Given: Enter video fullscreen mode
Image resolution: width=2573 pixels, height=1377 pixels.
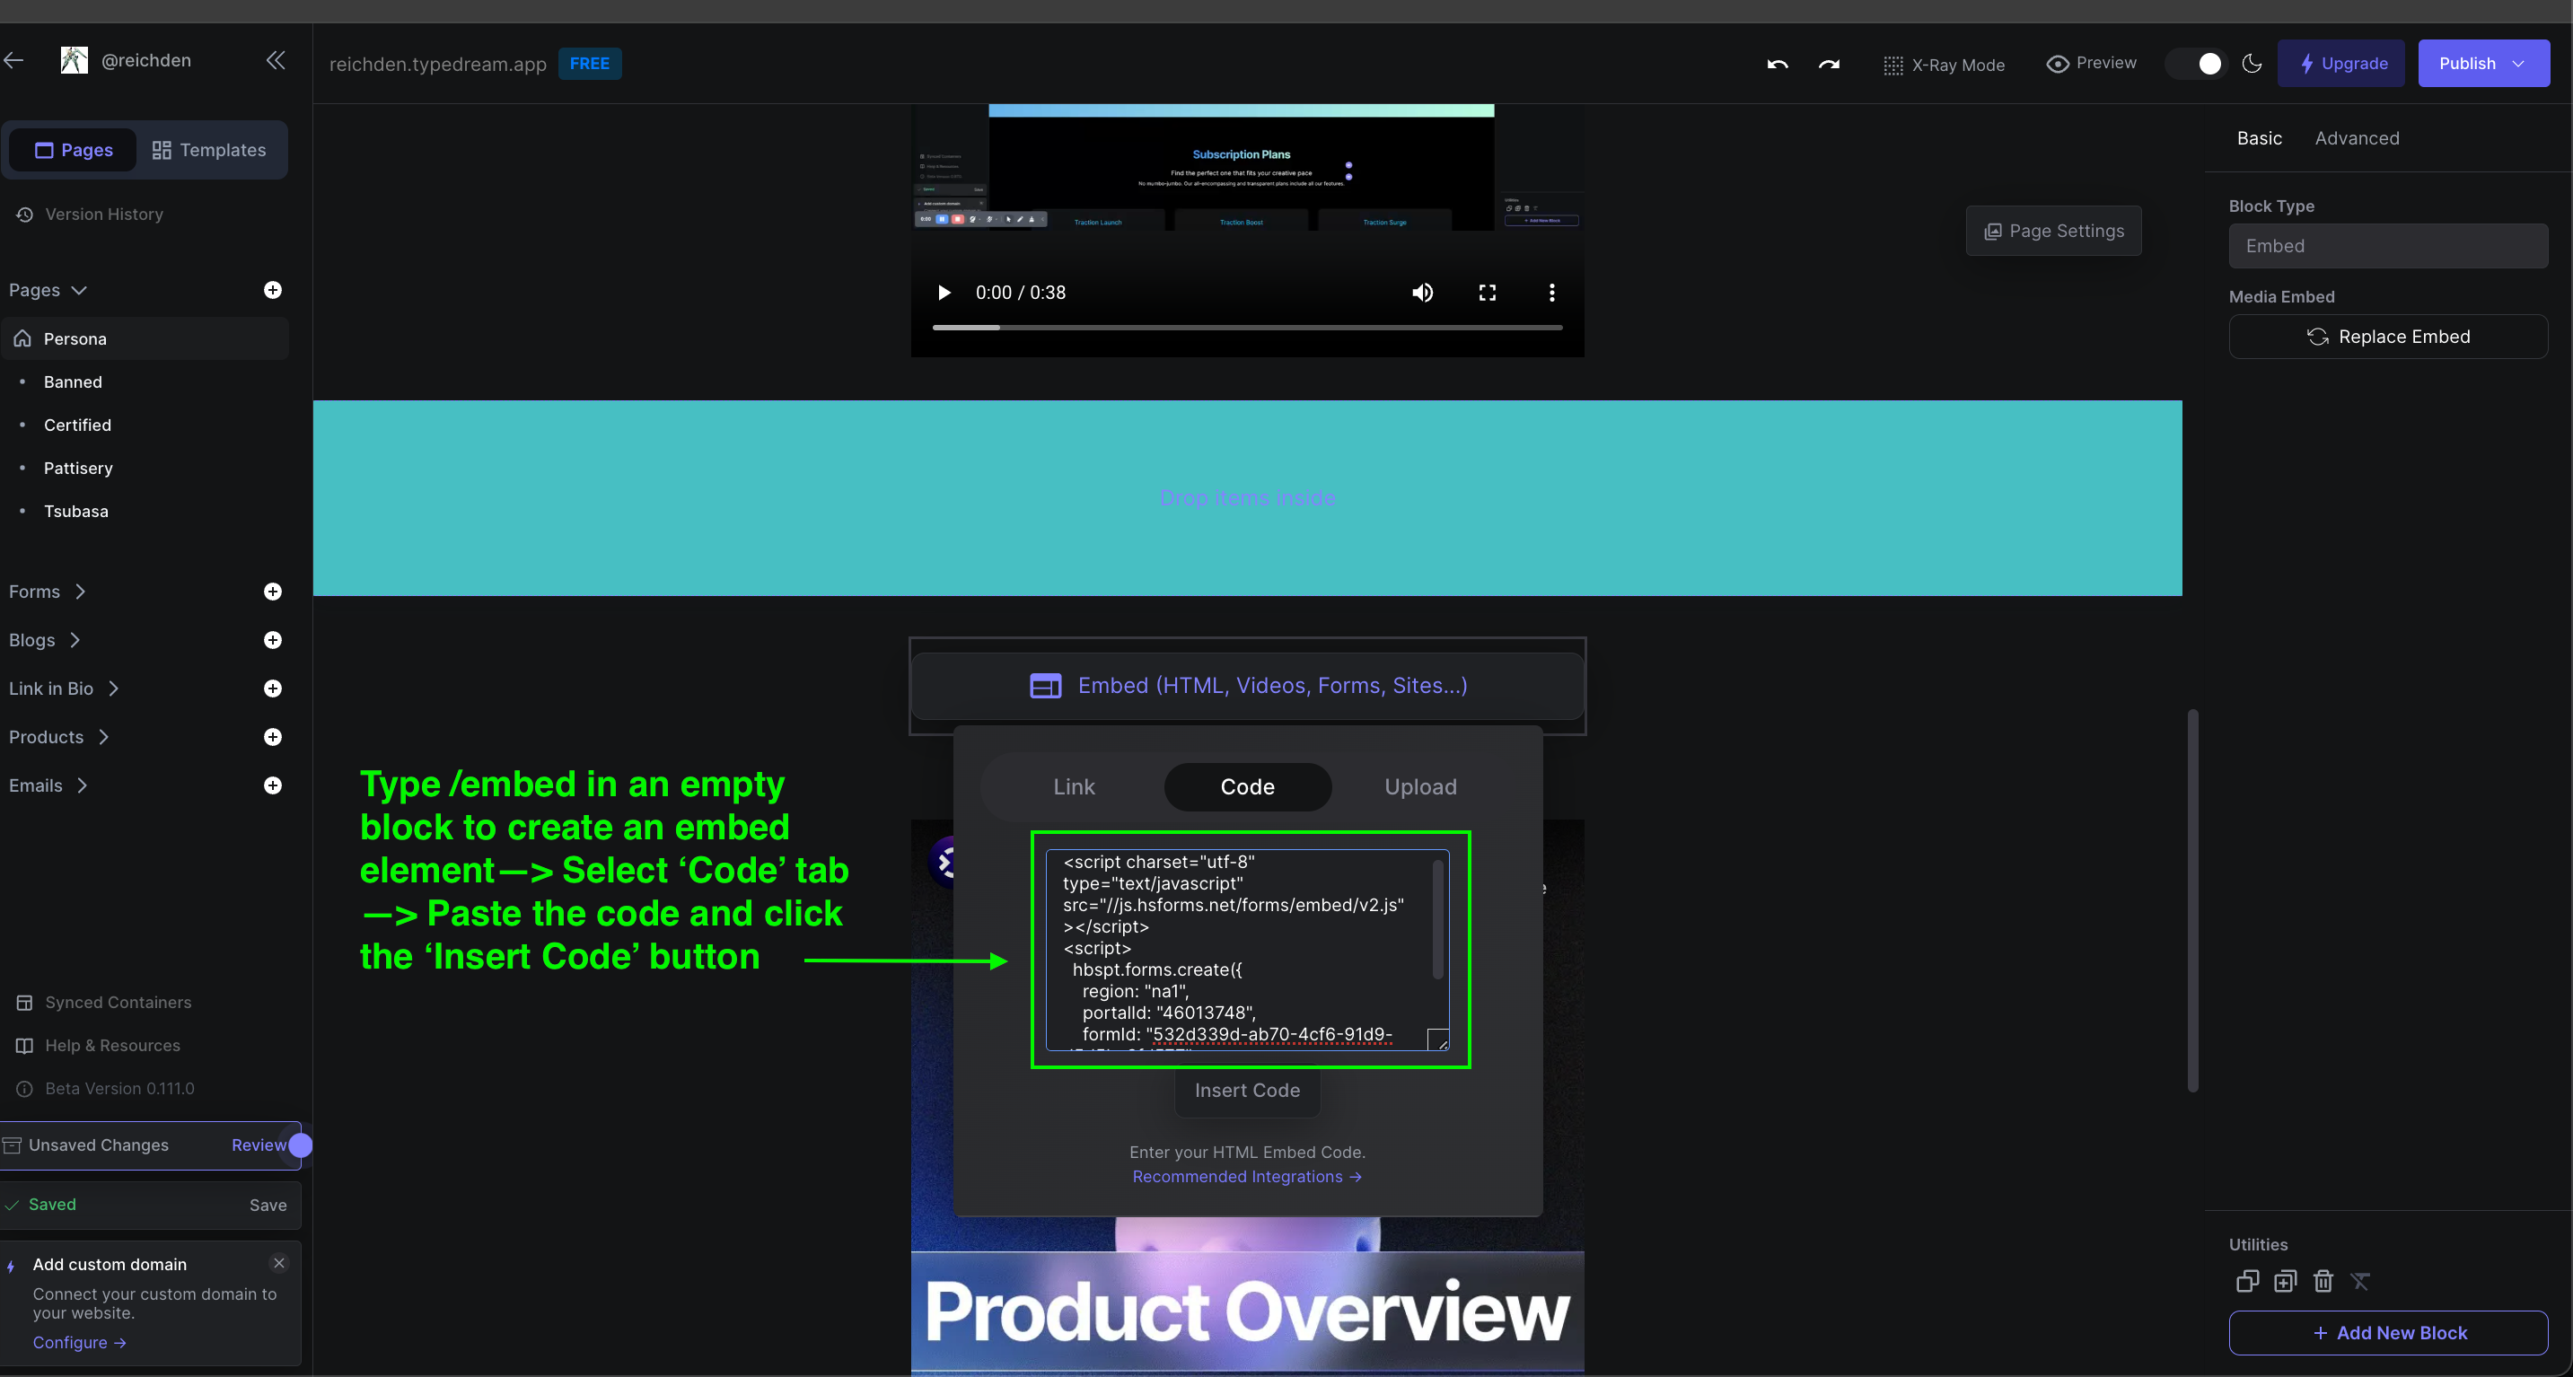Looking at the screenshot, I should 1488,293.
